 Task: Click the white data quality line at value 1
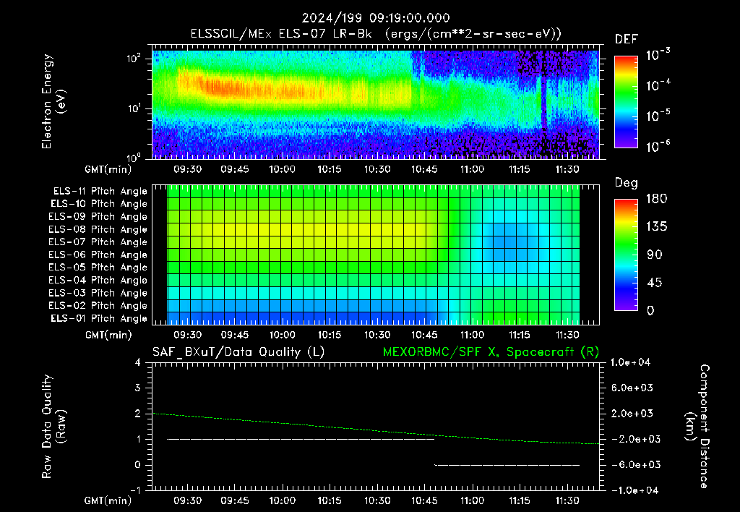[x=301, y=439]
